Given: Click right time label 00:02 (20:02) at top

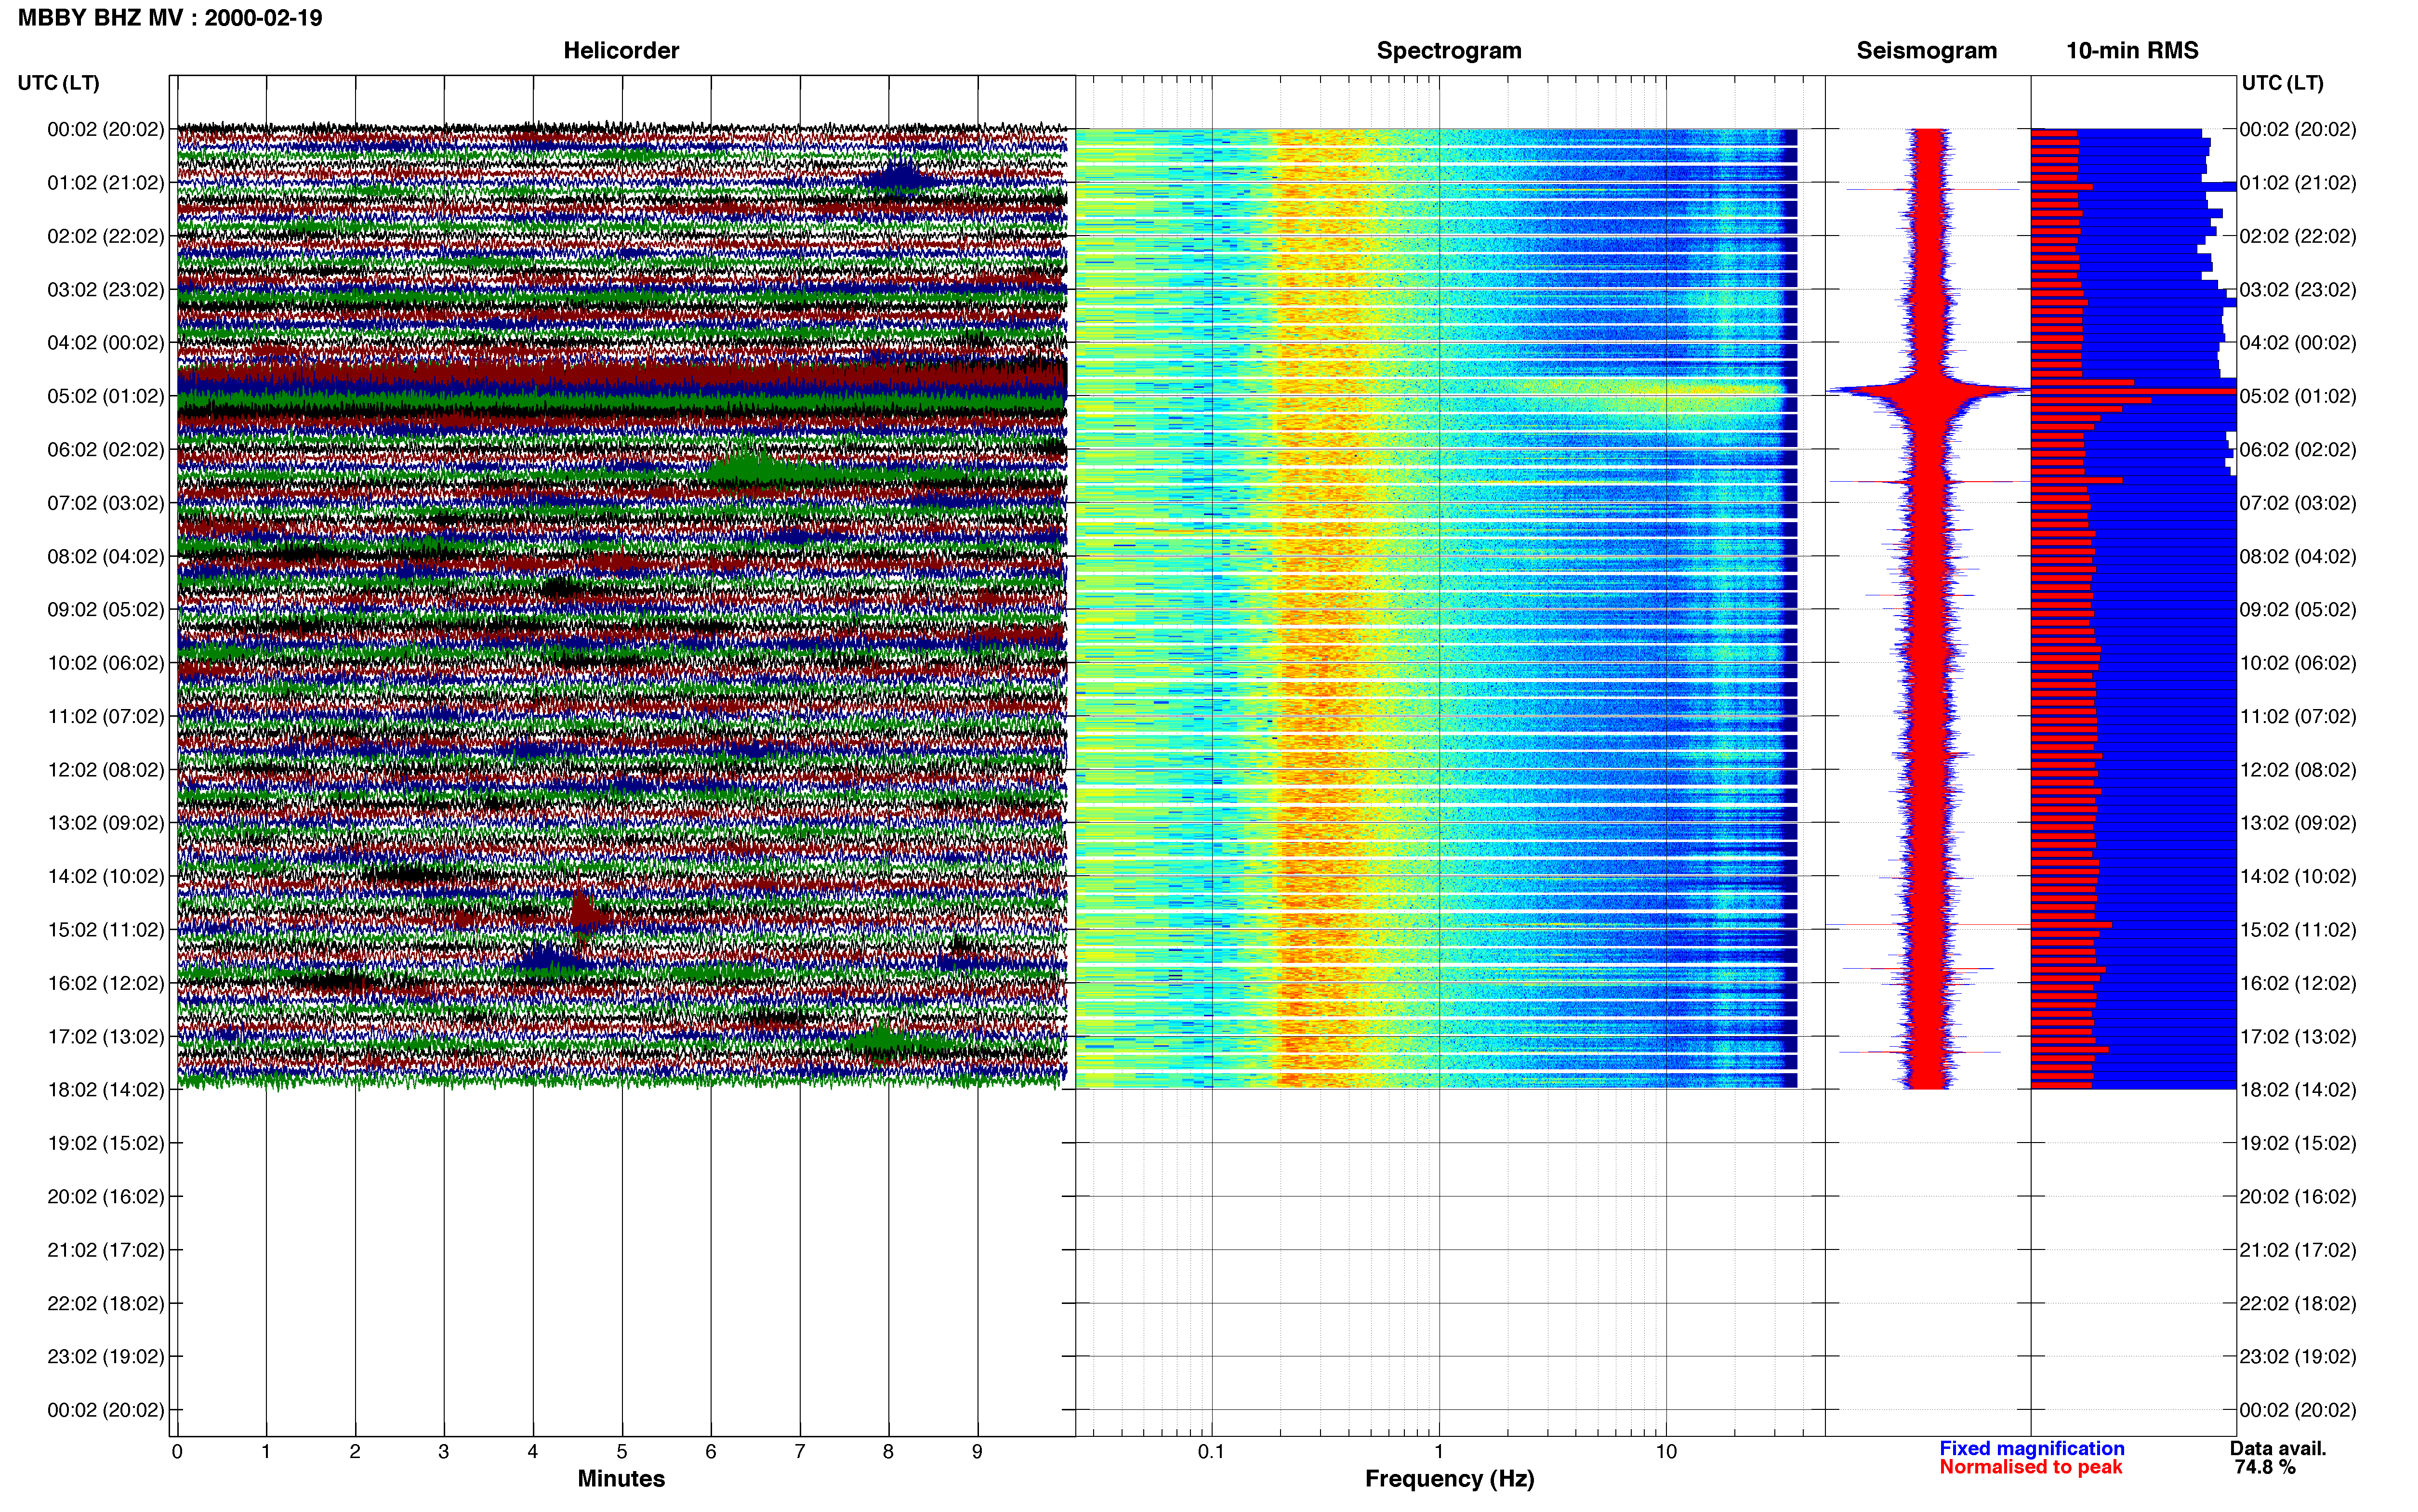Looking at the screenshot, I should (x=2298, y=129).
